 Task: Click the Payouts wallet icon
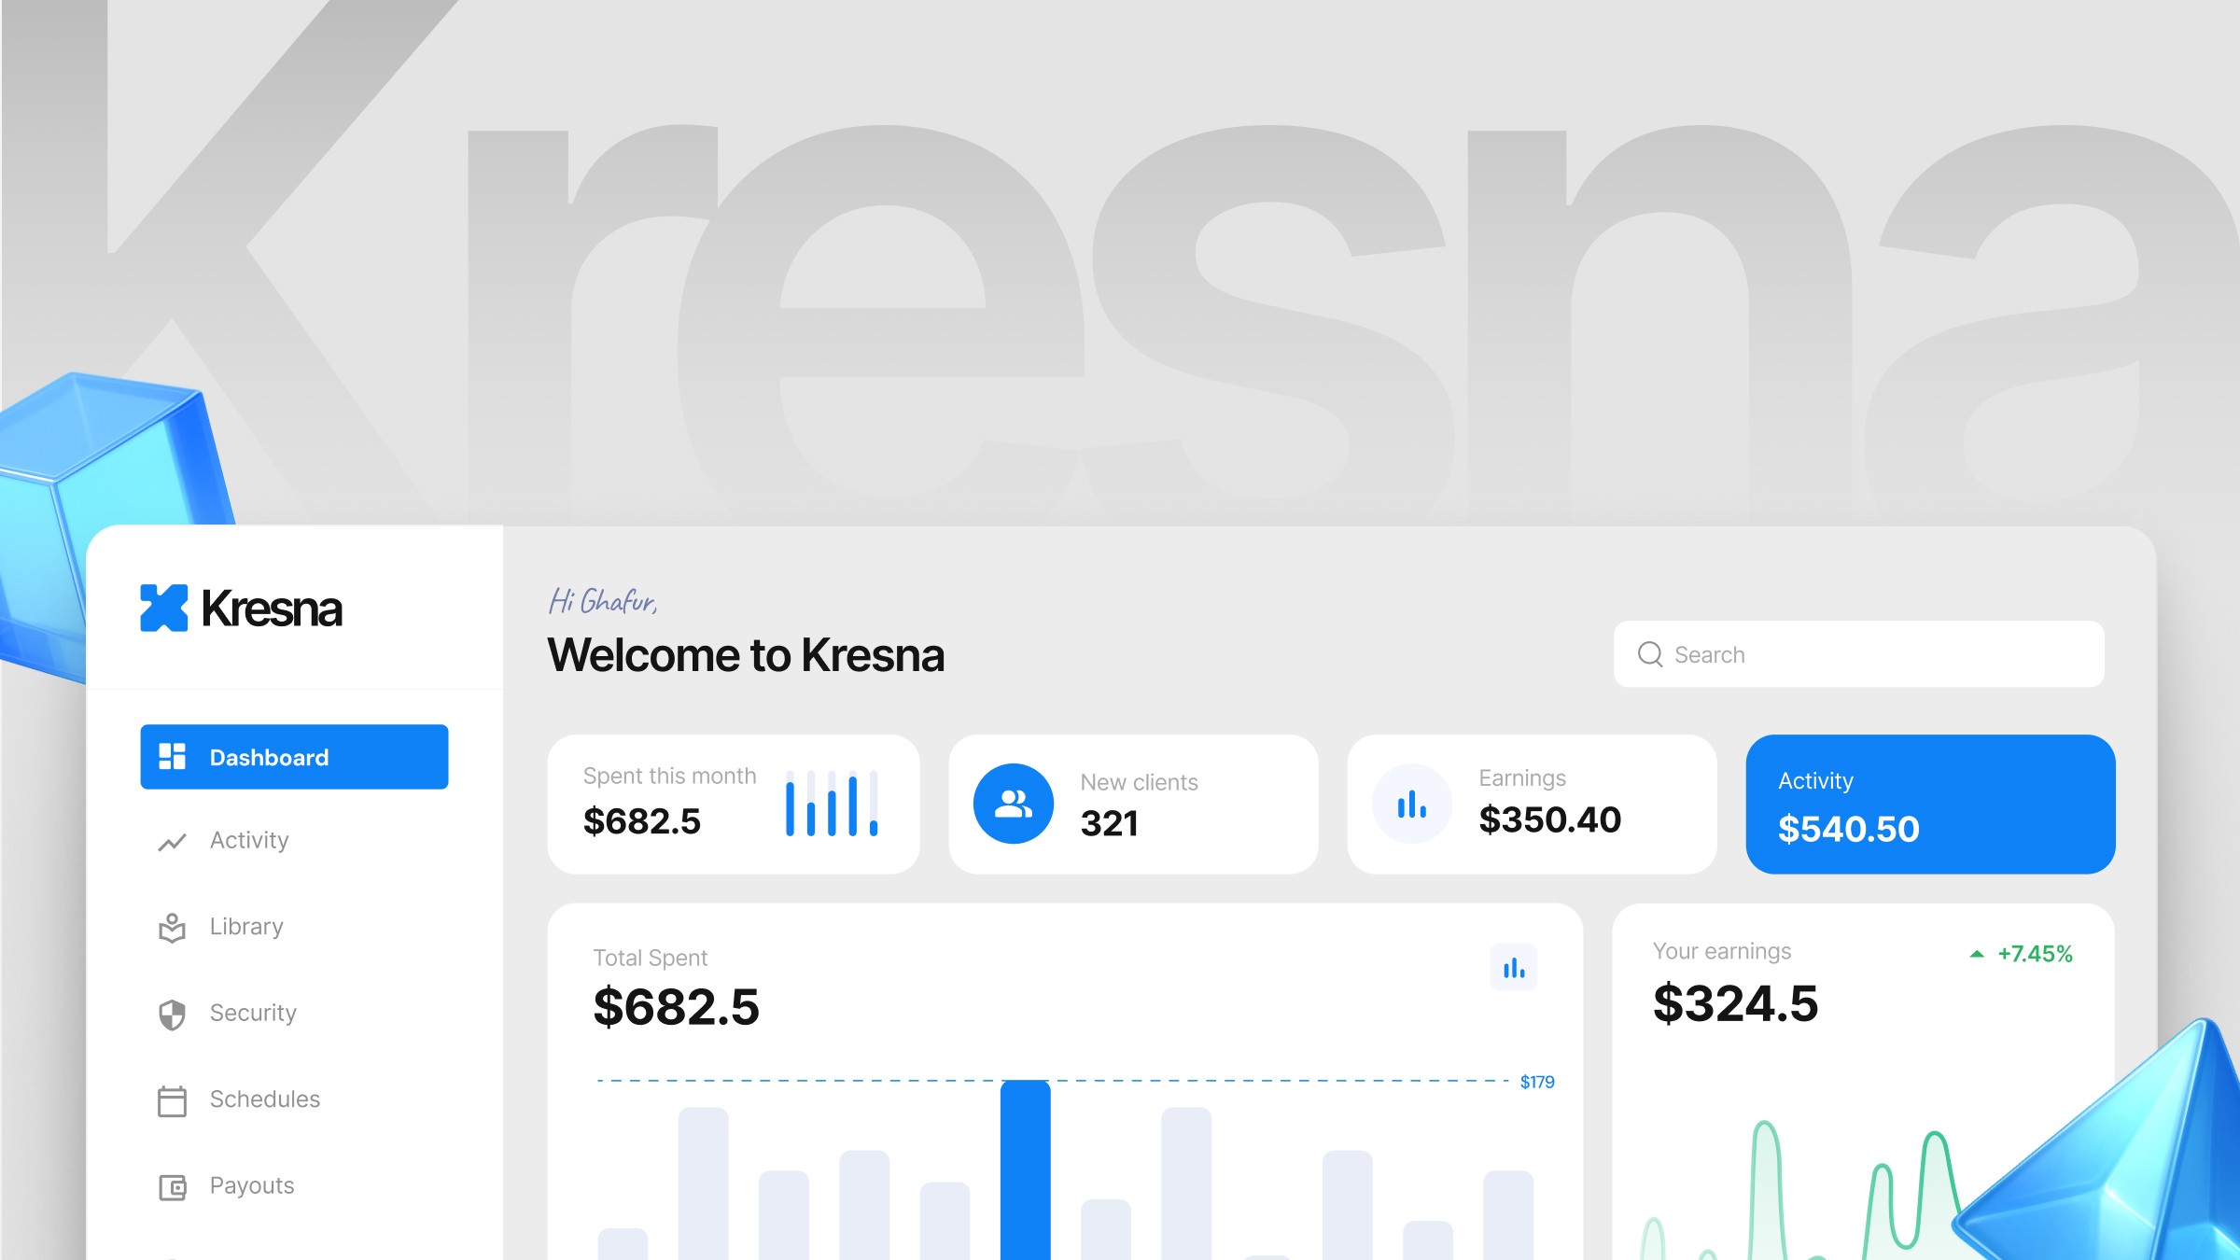(x=173, y=1187)
